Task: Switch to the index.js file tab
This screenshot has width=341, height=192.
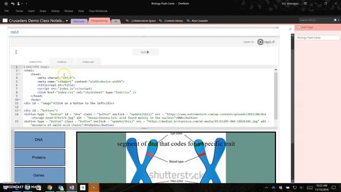Action: click(62, 62)
